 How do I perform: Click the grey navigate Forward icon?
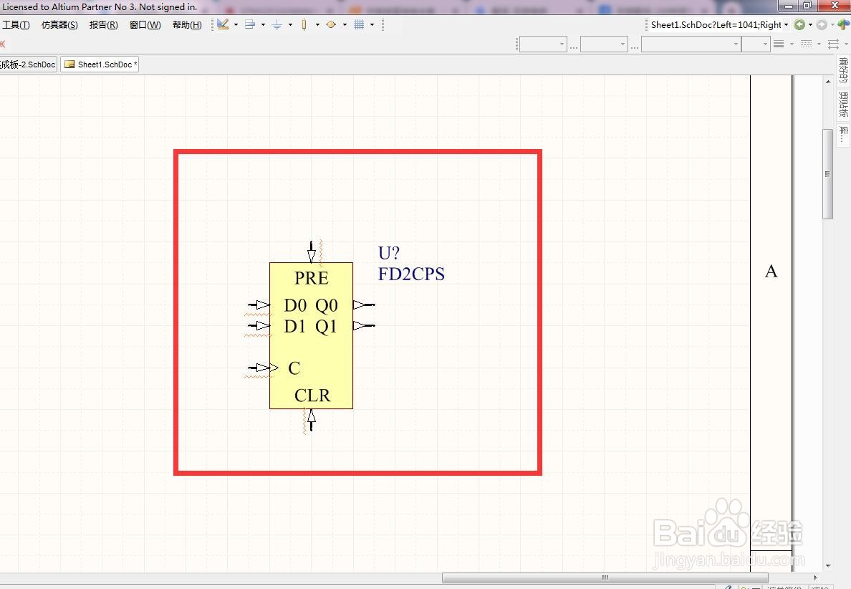pos(822,24)
